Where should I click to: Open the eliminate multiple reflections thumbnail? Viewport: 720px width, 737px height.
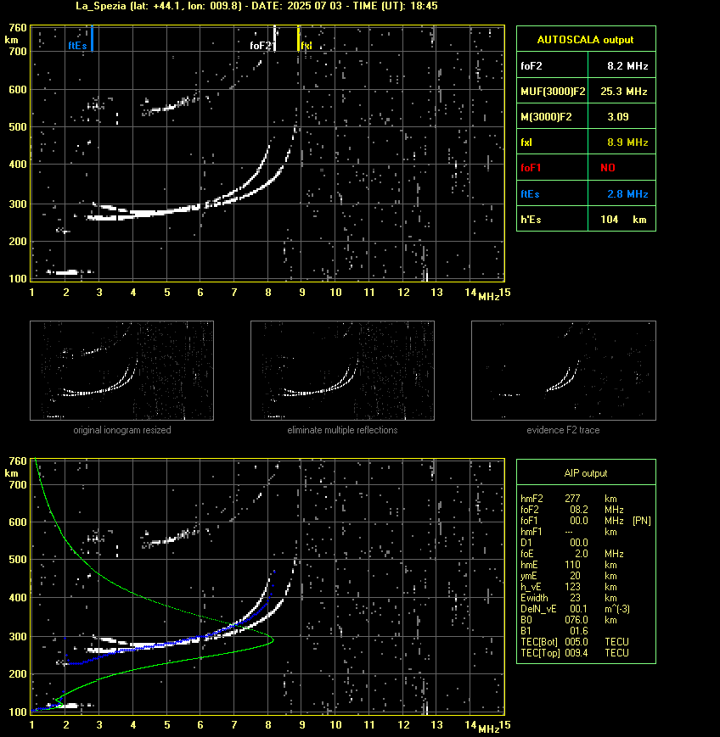click(342, 371)
